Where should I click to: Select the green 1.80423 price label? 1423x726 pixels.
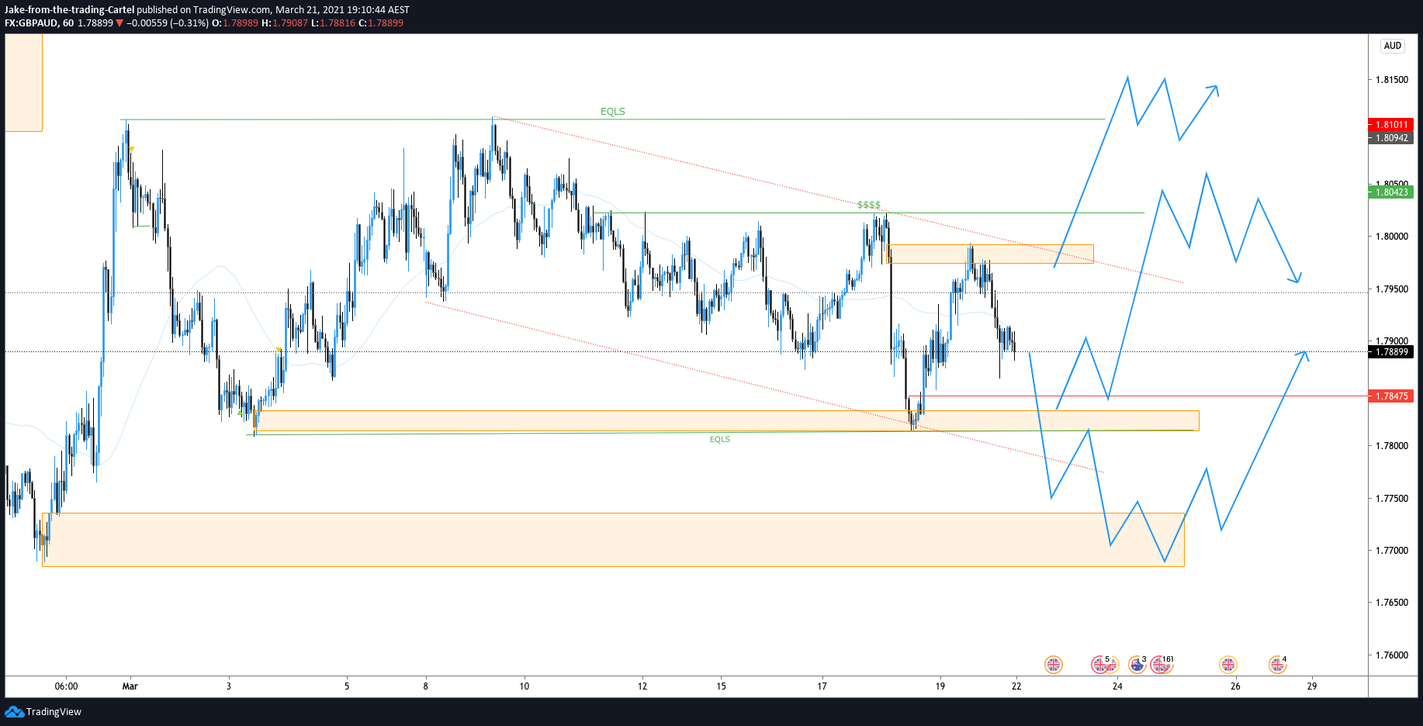click(1391, 192)
